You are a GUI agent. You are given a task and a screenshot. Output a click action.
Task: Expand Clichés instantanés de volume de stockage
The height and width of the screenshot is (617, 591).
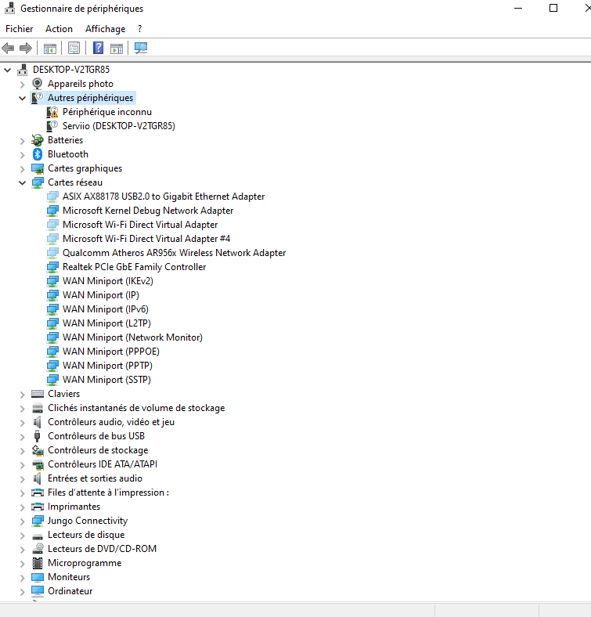click(x=23, y=409)
